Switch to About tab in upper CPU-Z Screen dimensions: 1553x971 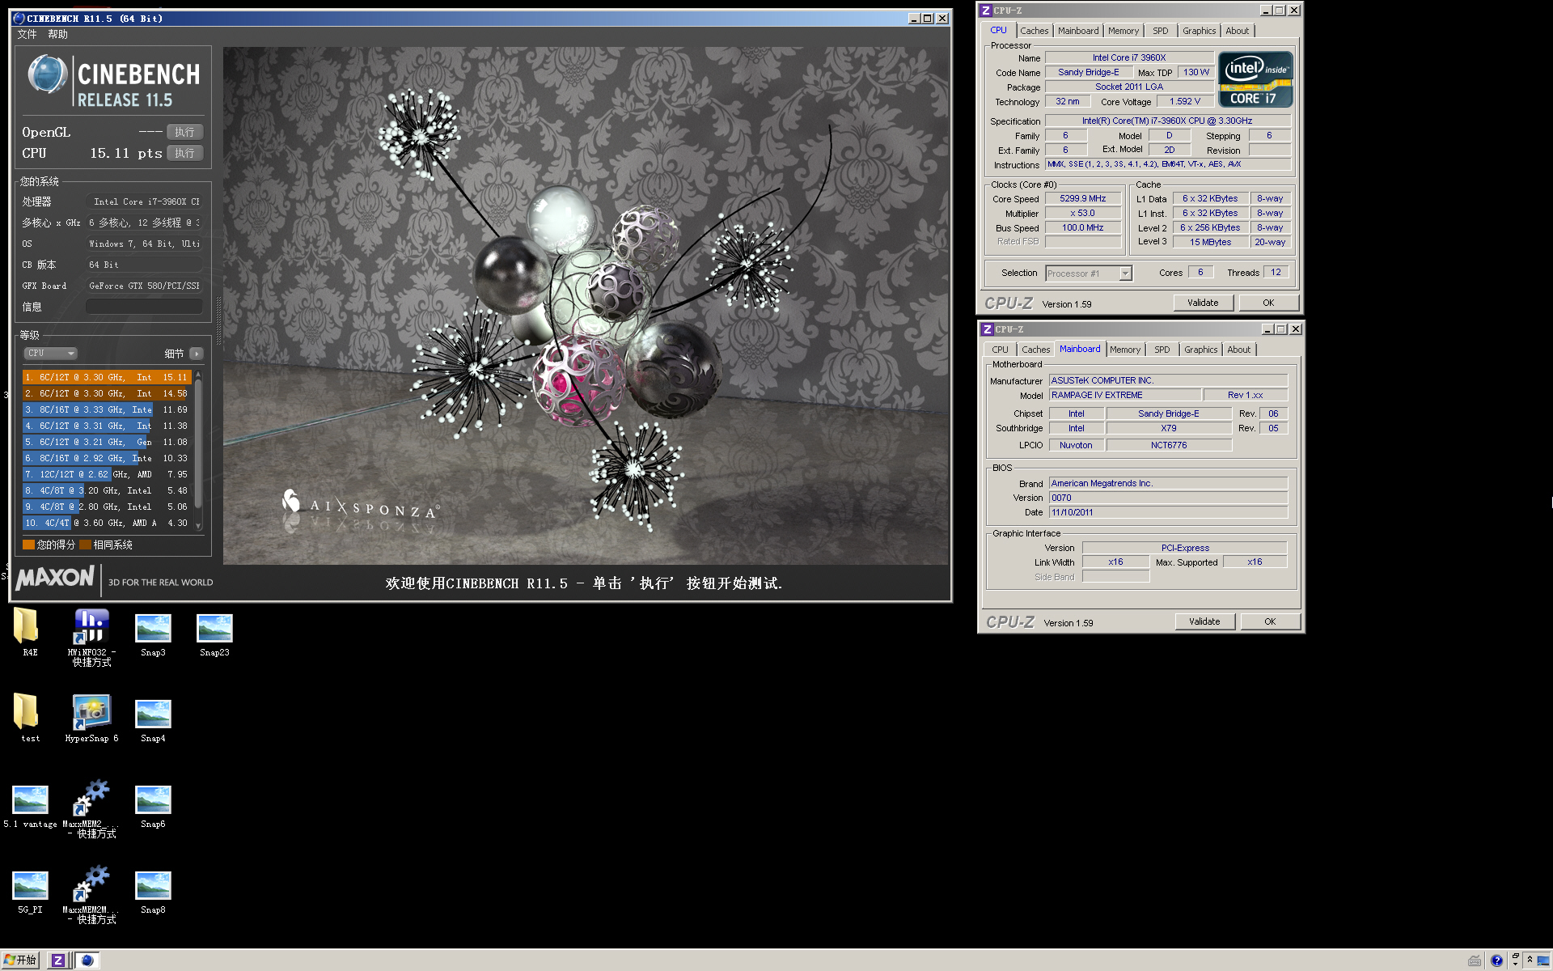point(1237,31)
